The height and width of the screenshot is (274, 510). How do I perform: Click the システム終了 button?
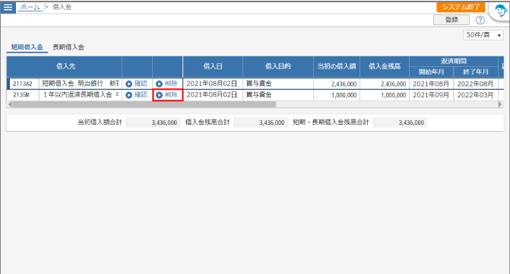461,7
